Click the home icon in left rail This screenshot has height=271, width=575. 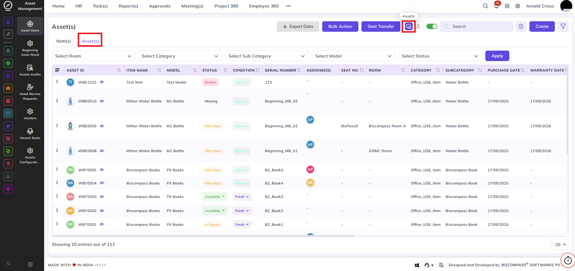pos(8,22)
